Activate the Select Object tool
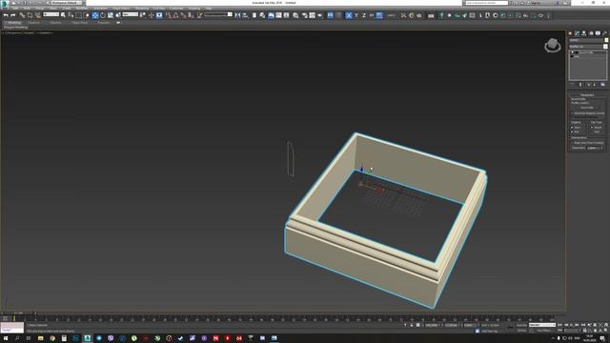This screenshot has height=343, width=610. click(x=64, y=15)
